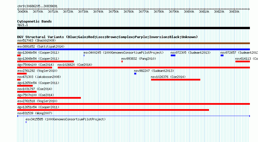
Task: Open nsv1026620 (Coe2014) label
Action: (x=75, y=65)
